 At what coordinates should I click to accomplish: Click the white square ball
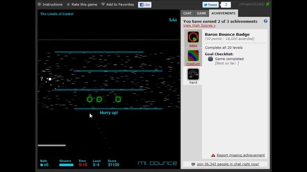point(50,79)
